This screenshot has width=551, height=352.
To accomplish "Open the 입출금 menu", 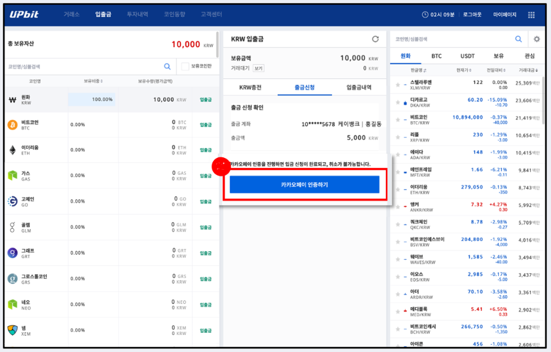I will tap(103, 14).
